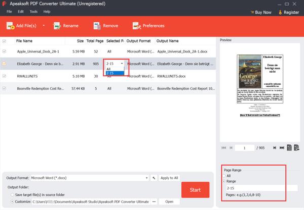Choose Save target file(s) in source folder

click(12, 195)
